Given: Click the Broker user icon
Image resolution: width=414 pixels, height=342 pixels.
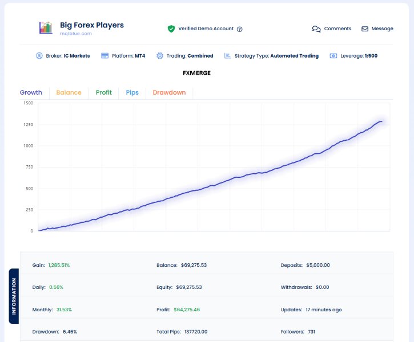Looking at the screenshot, I should [39, 56].
